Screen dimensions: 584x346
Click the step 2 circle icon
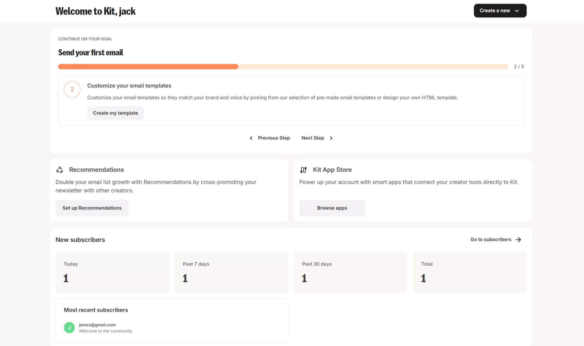tap(72, 89)
